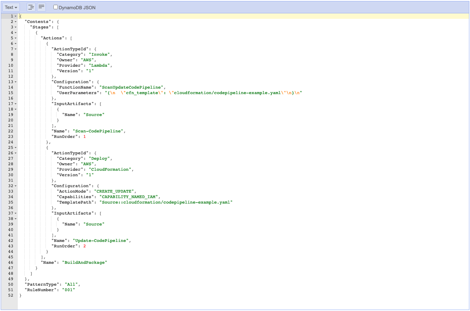Collapse the fold arrow on line 25
Image resolution: width=470 pixels, height=311 pixels.
click(15, 148)
